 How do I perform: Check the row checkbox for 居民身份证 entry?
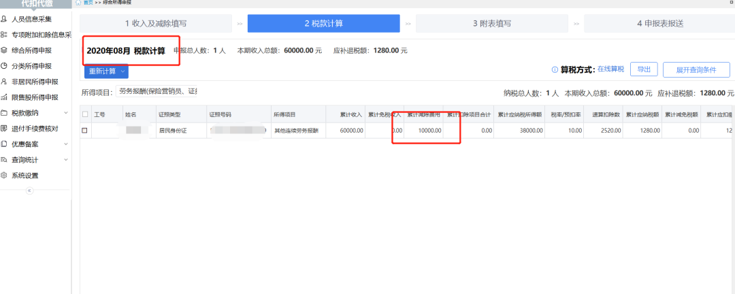tap(85, 130)
